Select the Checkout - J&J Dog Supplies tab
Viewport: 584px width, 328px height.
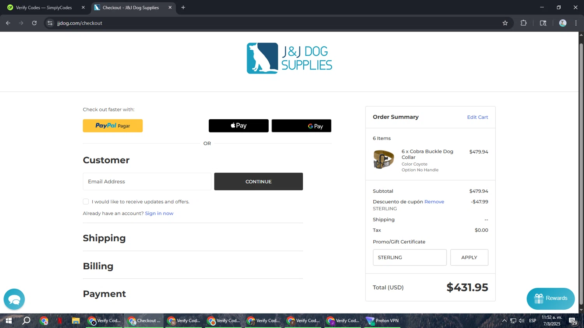[131, 7]
